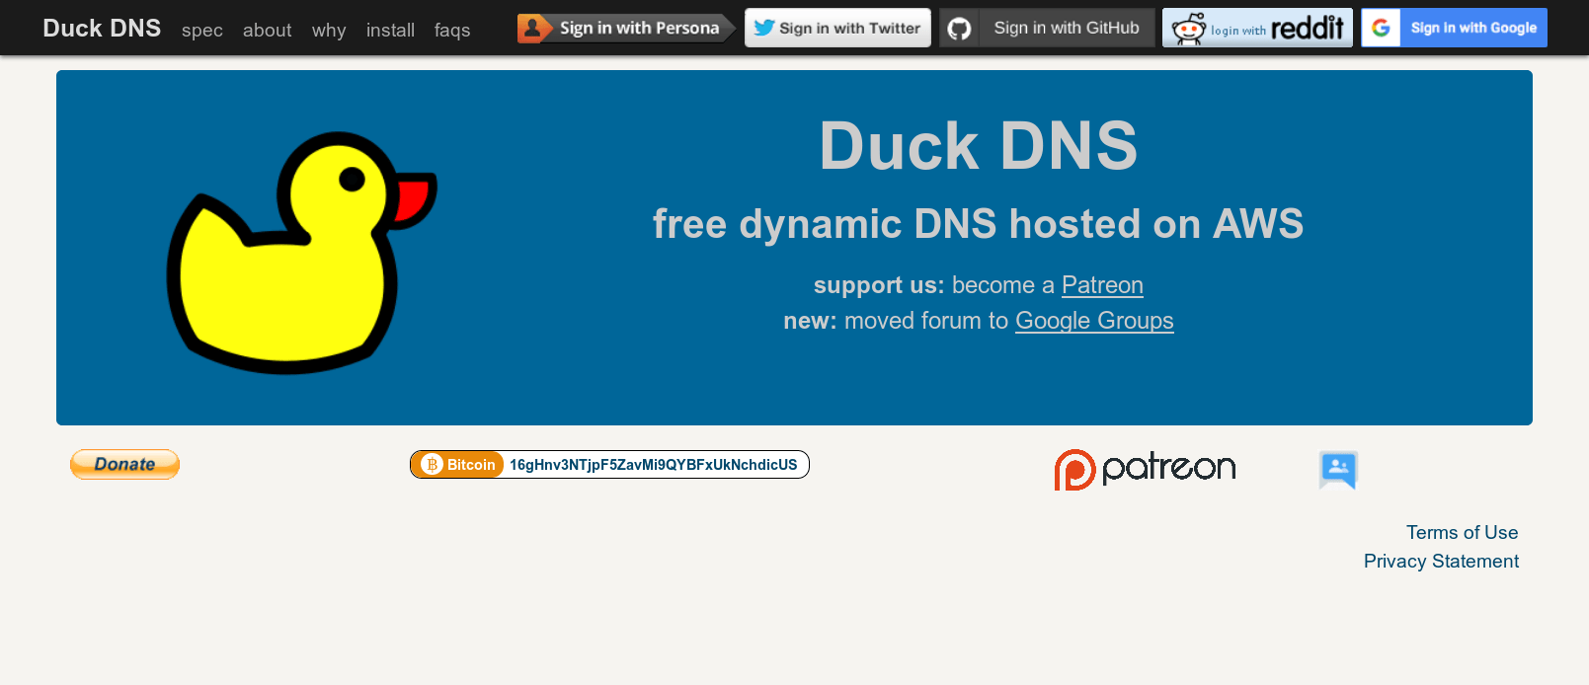Open the faqs page
1589x685 pixels.
pyautogui.click(x=452, y=31)
